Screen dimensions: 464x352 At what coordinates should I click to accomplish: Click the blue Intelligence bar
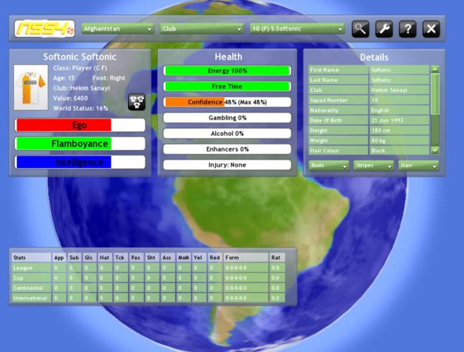(x=80, y=162)
